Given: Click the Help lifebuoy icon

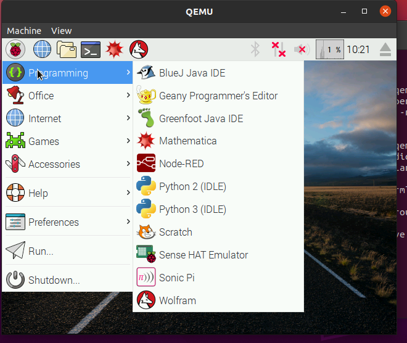Looking at the screenshot, I should point(15,192).
